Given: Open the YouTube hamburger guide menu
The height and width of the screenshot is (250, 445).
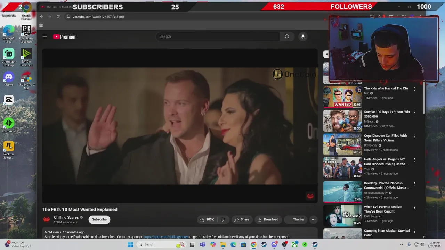Looking at the screenshot, I should 44,36.
